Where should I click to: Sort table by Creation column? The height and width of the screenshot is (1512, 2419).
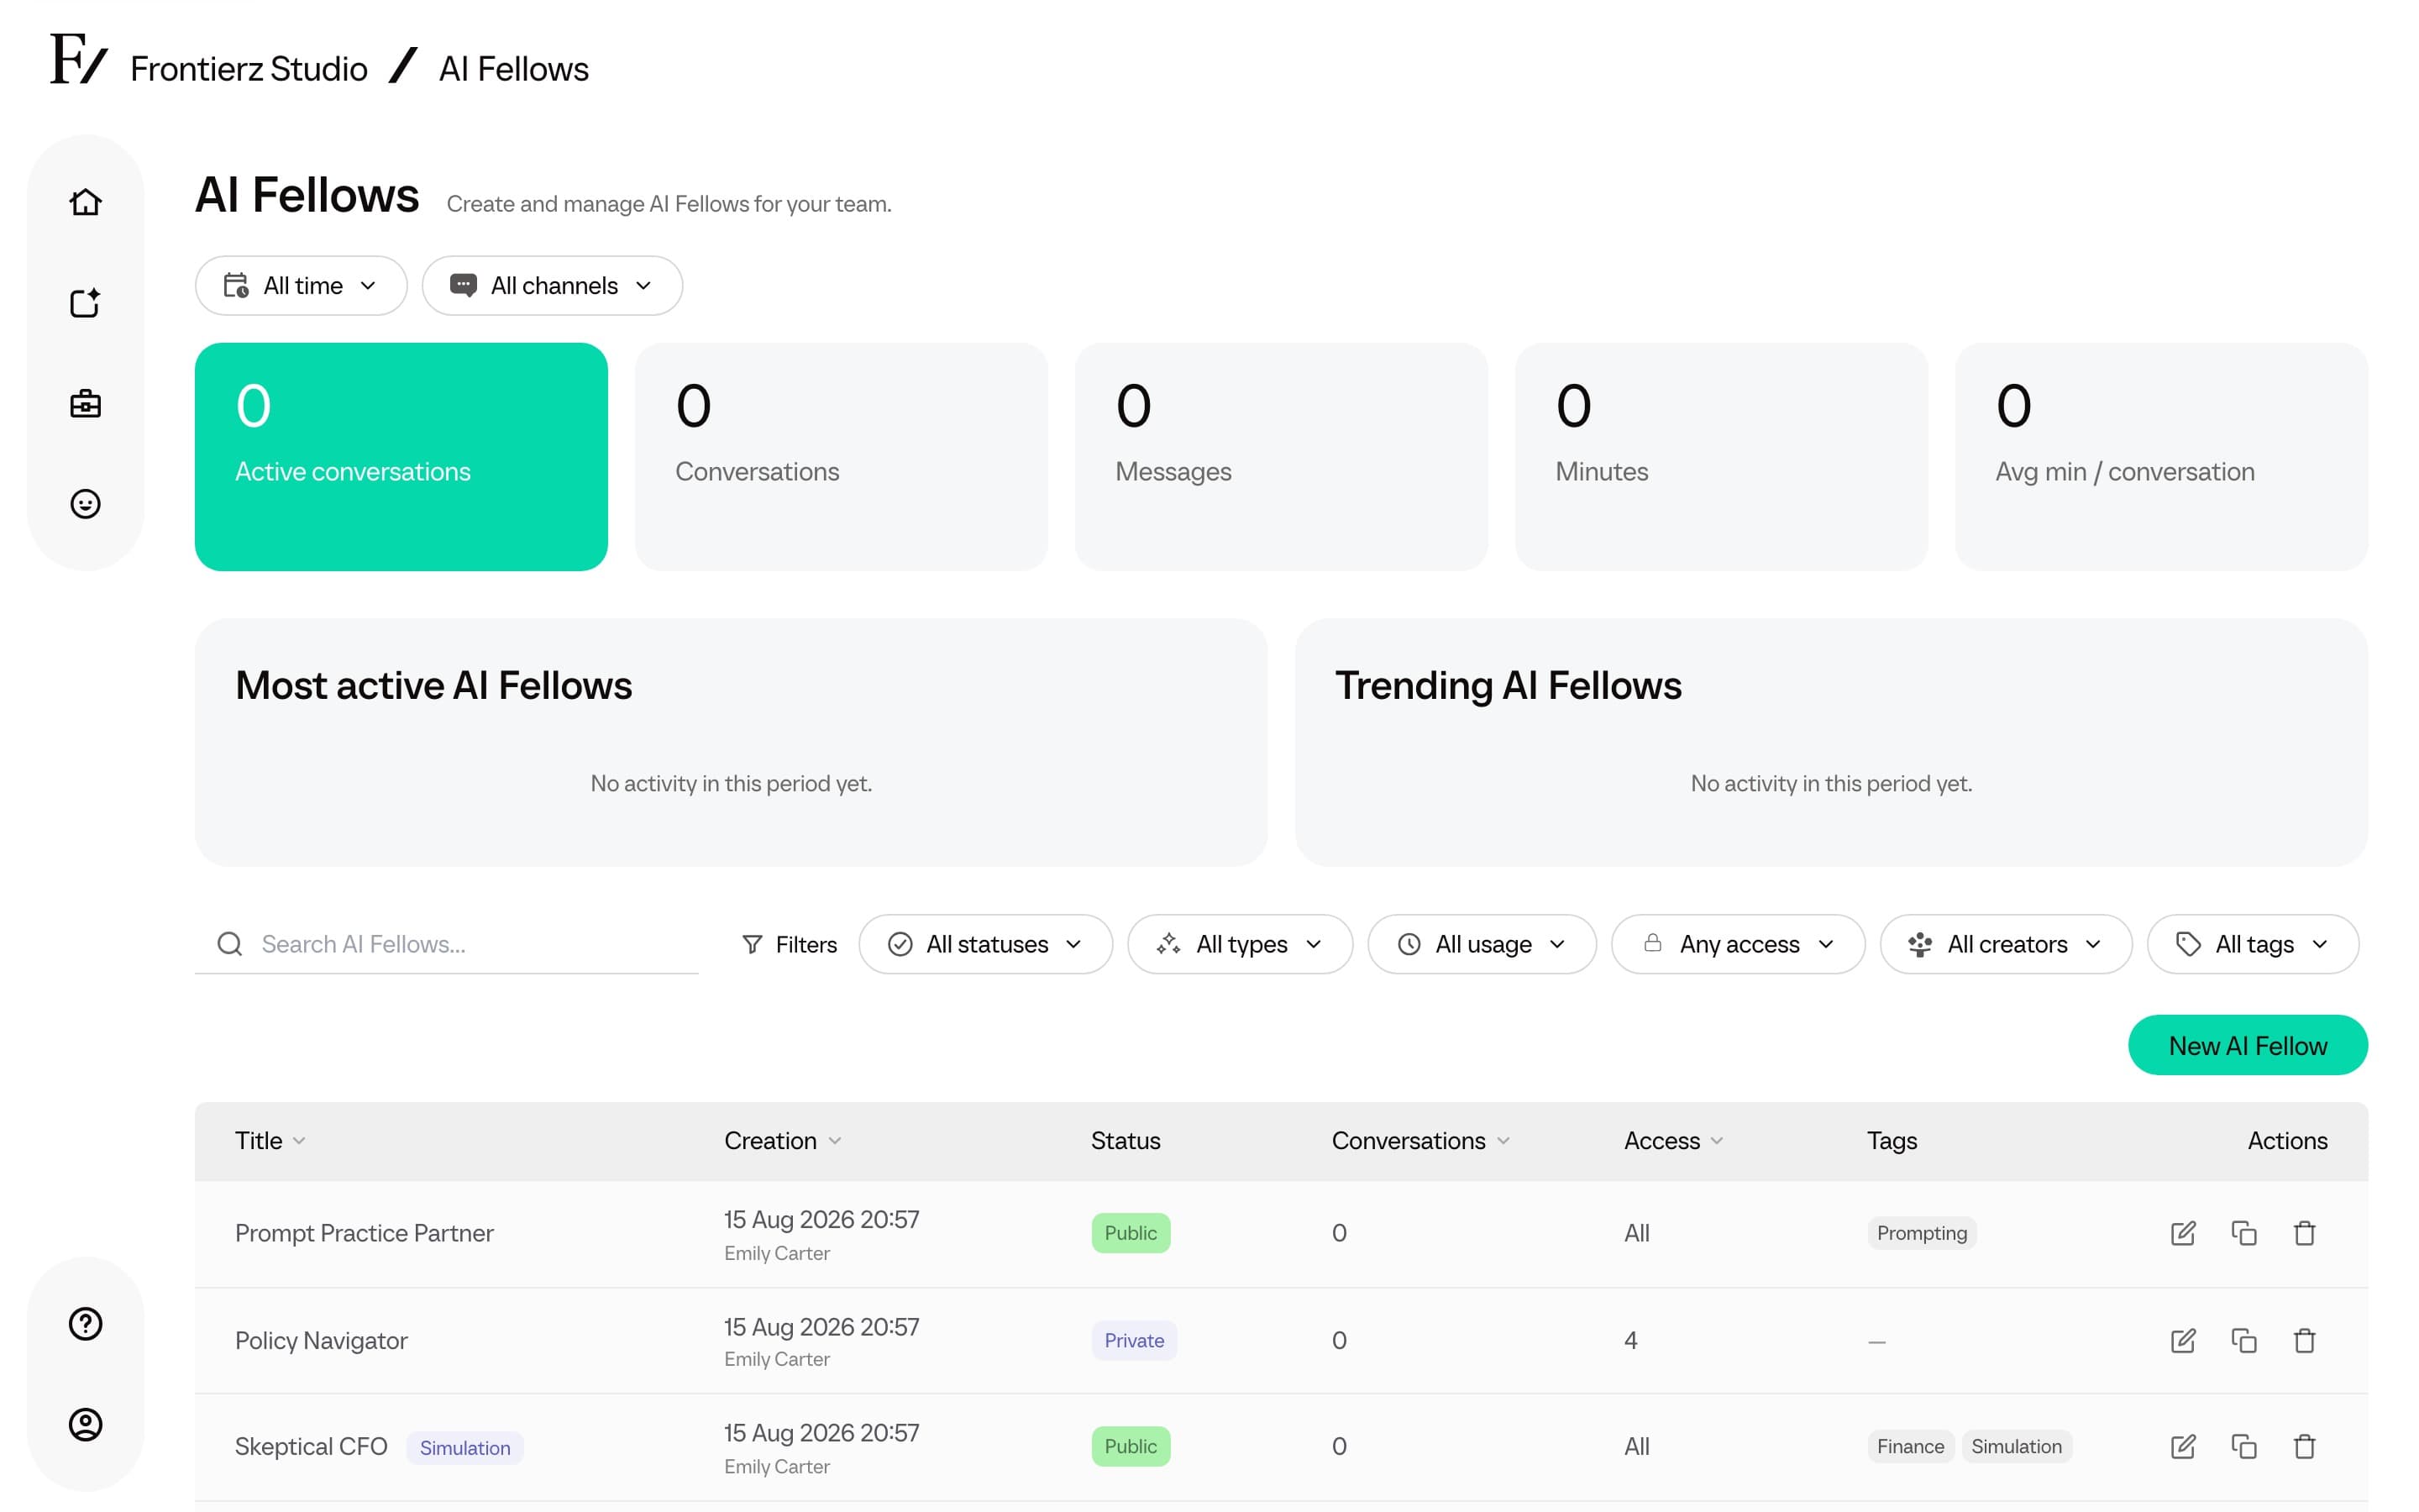[x=783, y=1141]
